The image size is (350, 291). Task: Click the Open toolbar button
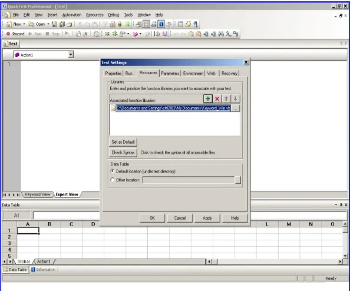tap(37, 24)
